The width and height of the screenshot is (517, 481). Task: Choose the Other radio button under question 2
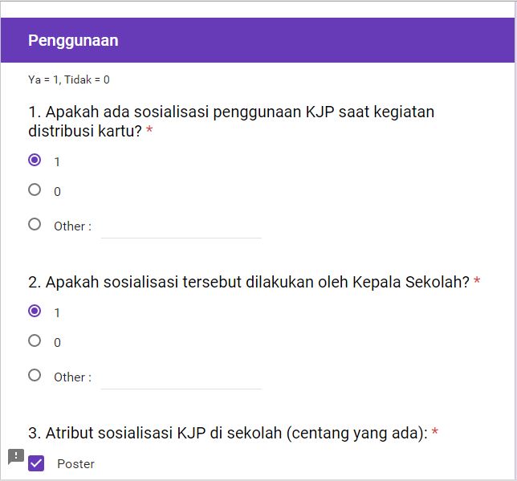click(35, 375)
